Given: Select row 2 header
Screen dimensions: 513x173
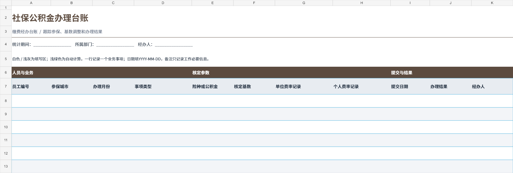Looking at the screenshot, I should click(x=6, y=18).
